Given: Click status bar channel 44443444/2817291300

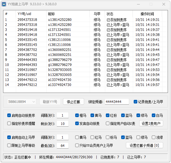Looking at the screenshot, I should 74,157.
